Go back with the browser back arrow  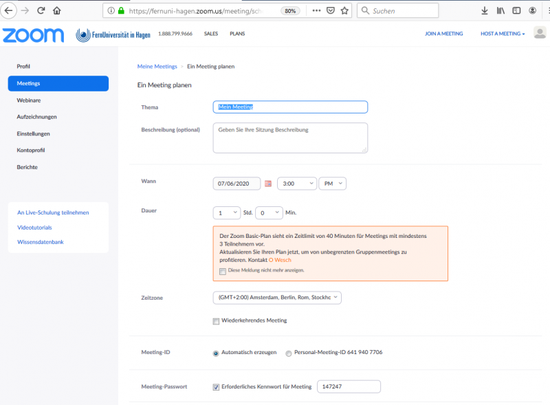(8, 10)
